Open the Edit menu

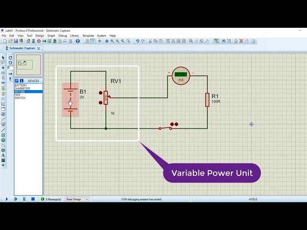(x=12, y=35)
